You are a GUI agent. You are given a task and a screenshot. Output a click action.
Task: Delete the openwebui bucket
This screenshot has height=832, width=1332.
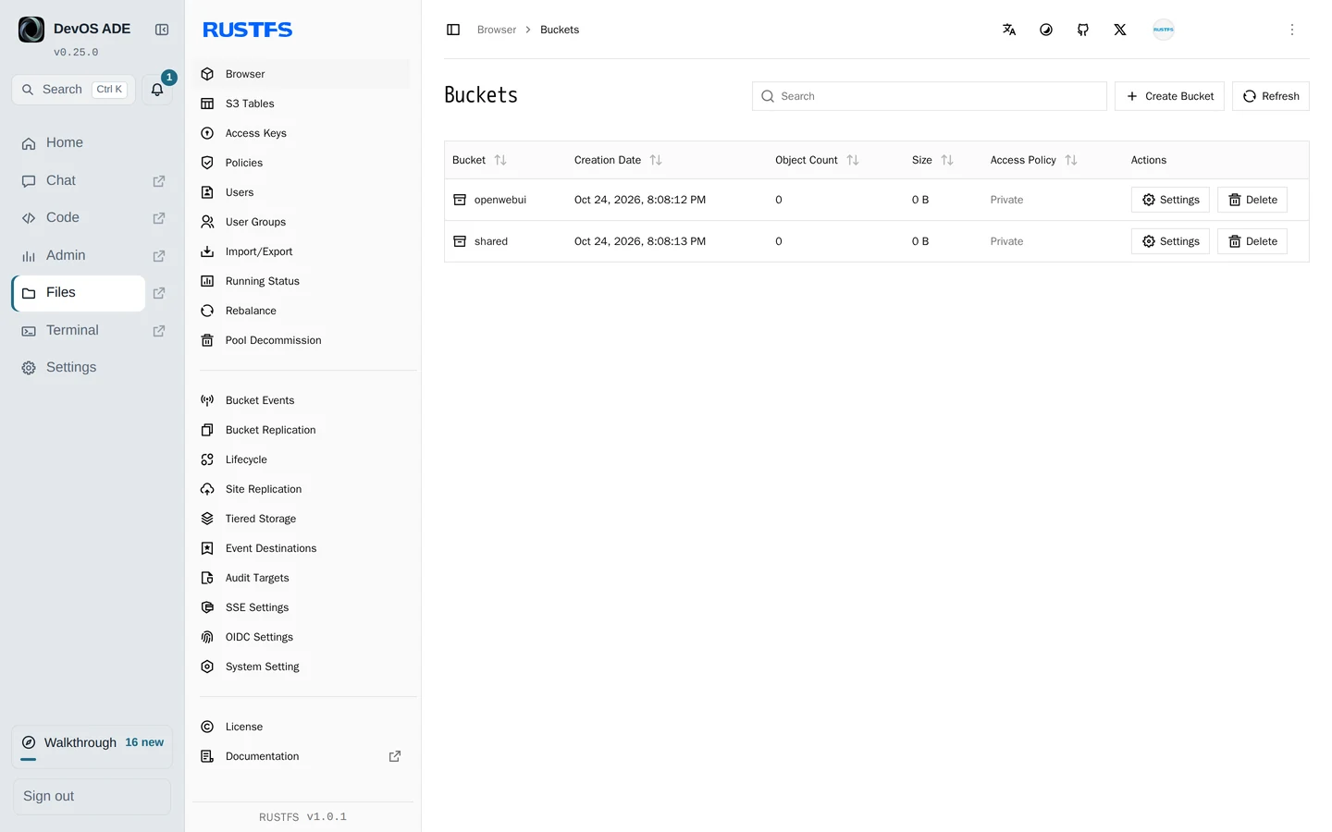1252,200
